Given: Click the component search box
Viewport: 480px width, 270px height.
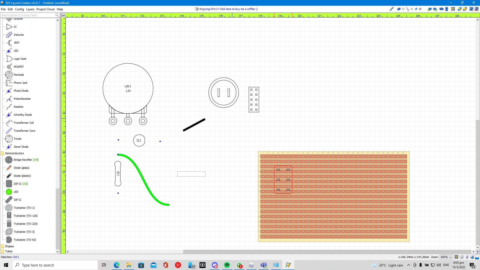Looking at the screenshot, I should pos(27,15).
